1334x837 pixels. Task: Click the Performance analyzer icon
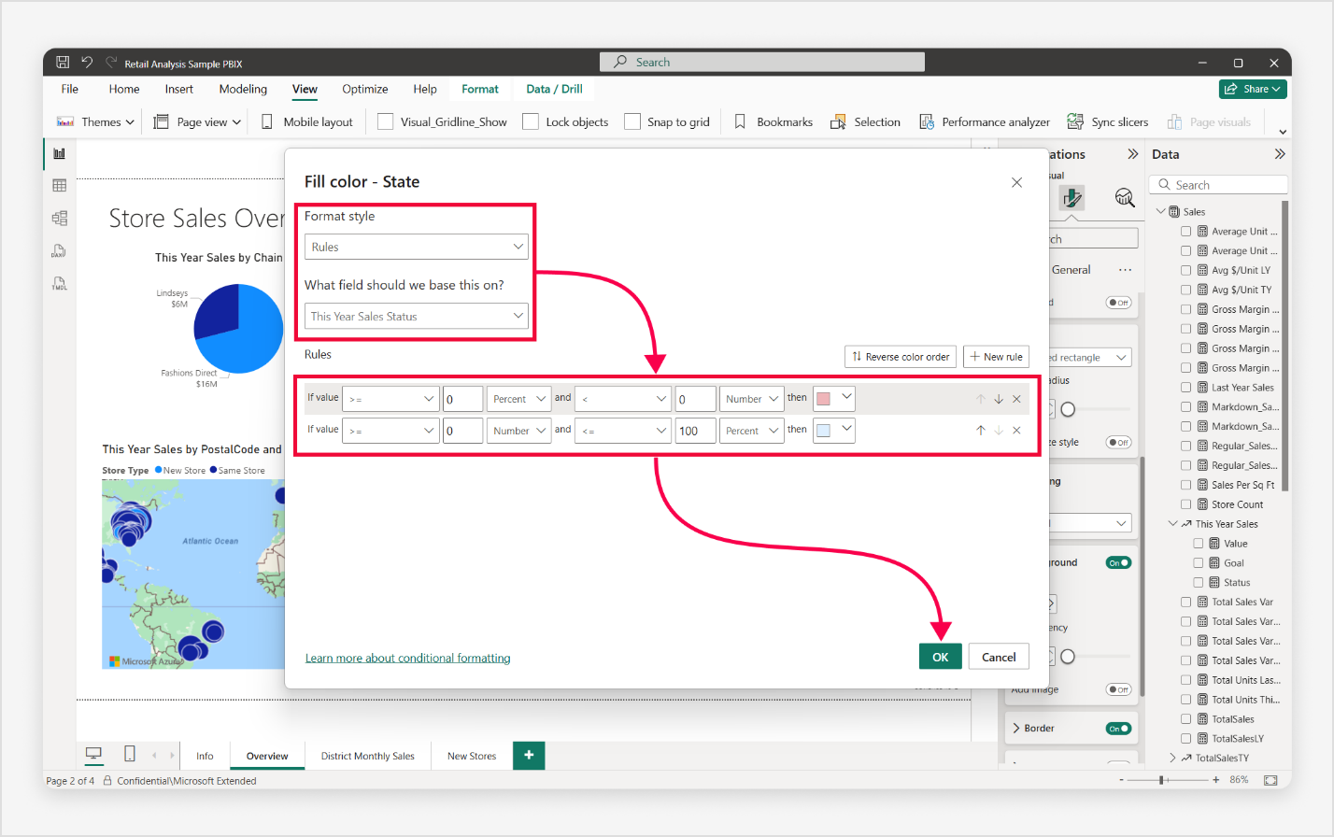pos(927,122)
